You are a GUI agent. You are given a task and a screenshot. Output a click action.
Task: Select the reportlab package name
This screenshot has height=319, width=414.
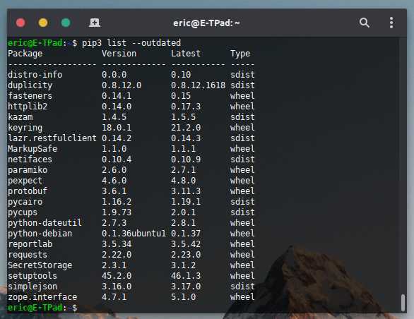(x=30, y=244)
